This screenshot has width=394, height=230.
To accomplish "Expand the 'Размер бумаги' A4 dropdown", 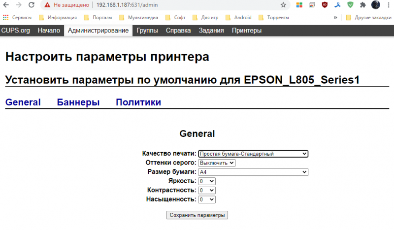I will (253, 172).
